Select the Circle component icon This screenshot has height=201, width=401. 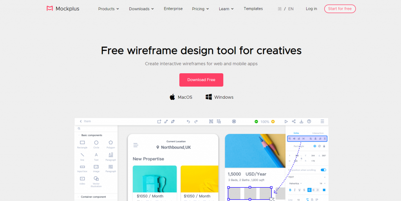96,143
